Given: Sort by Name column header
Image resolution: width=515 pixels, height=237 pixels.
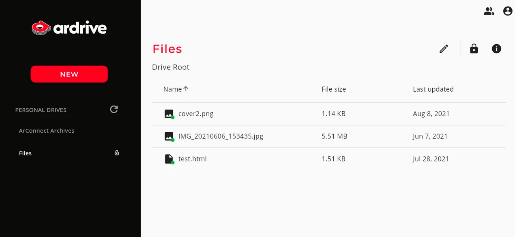Looking at the screenshot, I should click(172, 89).
